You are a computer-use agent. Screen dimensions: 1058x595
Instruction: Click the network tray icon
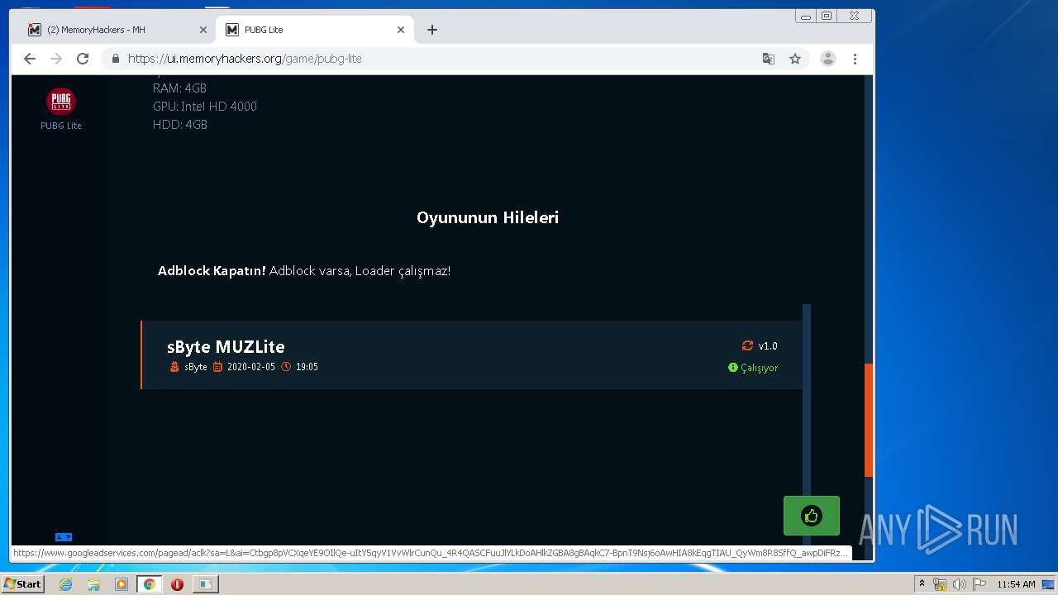(940, 584)
